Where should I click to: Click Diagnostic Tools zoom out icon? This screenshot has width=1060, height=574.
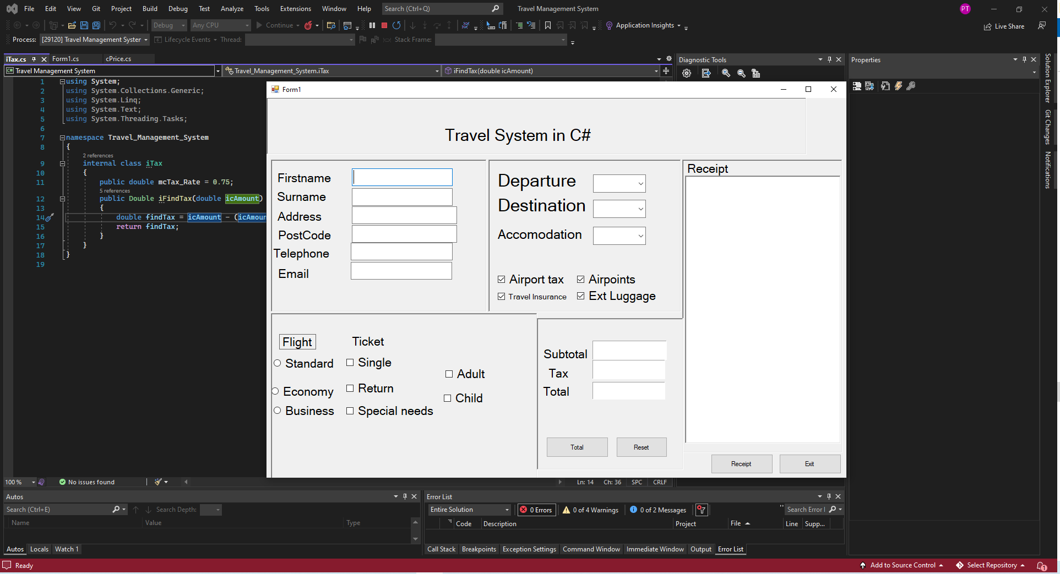tap(741, 73)
